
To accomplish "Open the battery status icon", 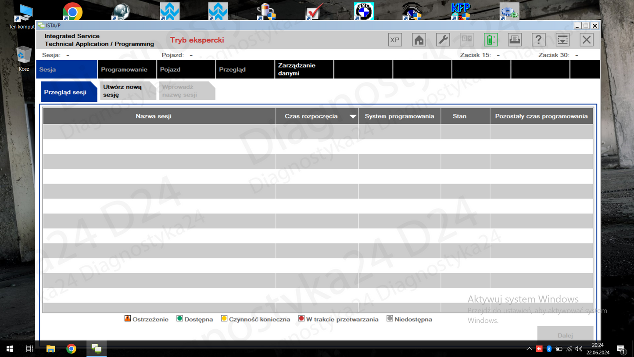I will [x=491, y=40].
